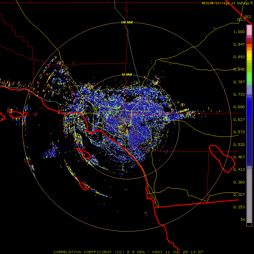Click the 0.573 legend value
Image resolution: width=254 pixels, height=254 pixels.
pos(239,132)
